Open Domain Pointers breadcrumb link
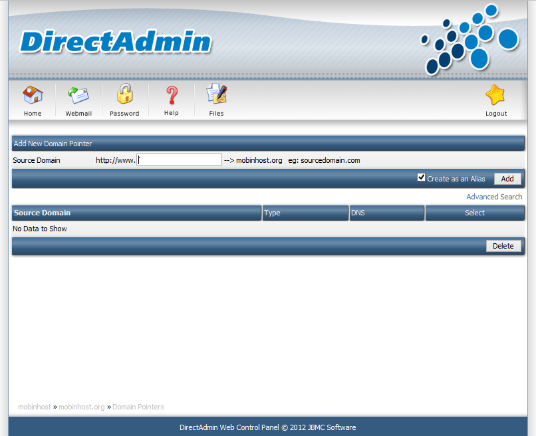This screenshot has width=536, height=436. 138,407
